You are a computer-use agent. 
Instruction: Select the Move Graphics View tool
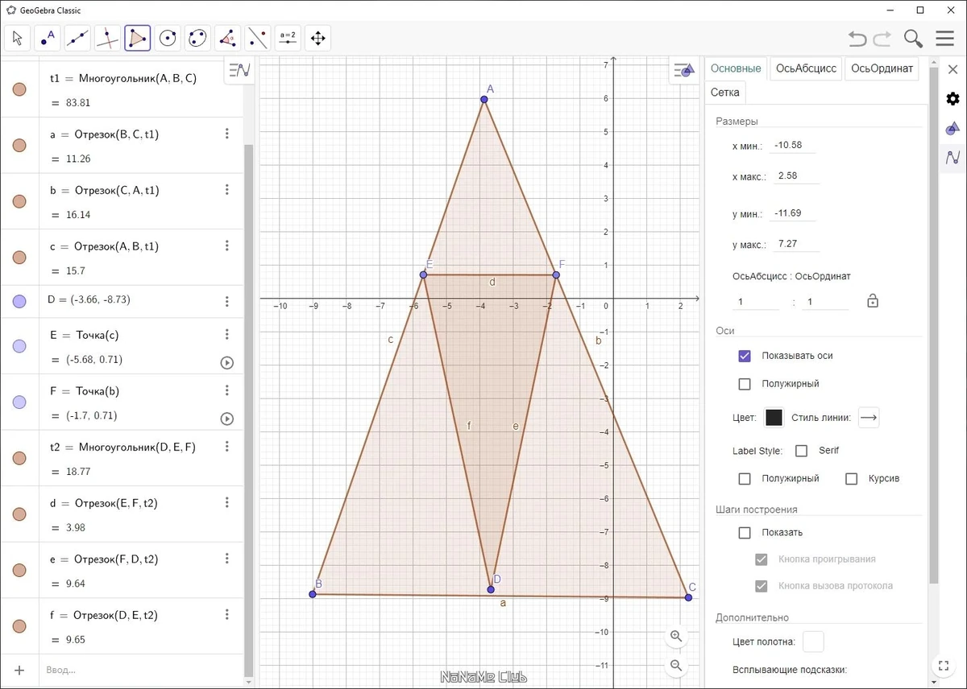click(317, 38)
